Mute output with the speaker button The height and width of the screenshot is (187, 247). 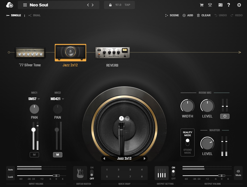(238, 173)
